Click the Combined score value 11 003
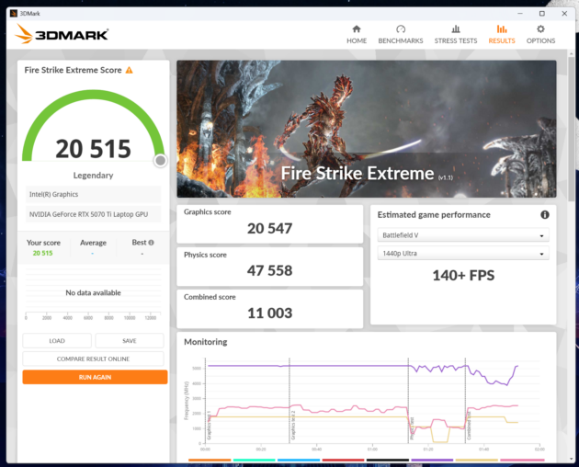 269,313
